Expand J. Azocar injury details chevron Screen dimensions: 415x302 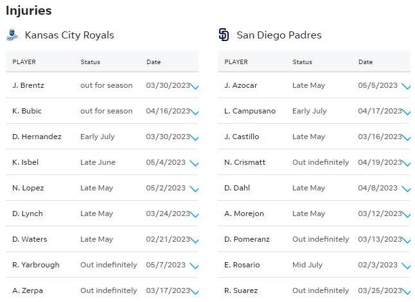[x=406, y=87]
